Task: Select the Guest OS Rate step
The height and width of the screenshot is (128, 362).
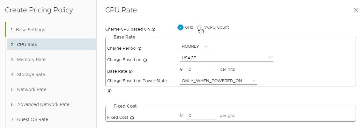Action: point(33,119)
